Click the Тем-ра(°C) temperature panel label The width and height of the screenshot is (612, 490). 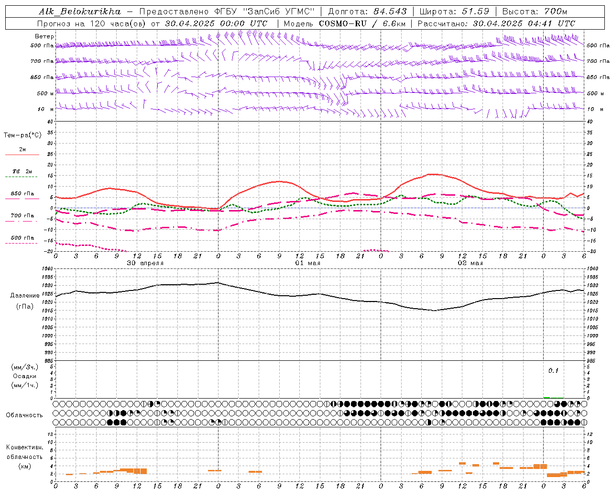pos(22,135)
